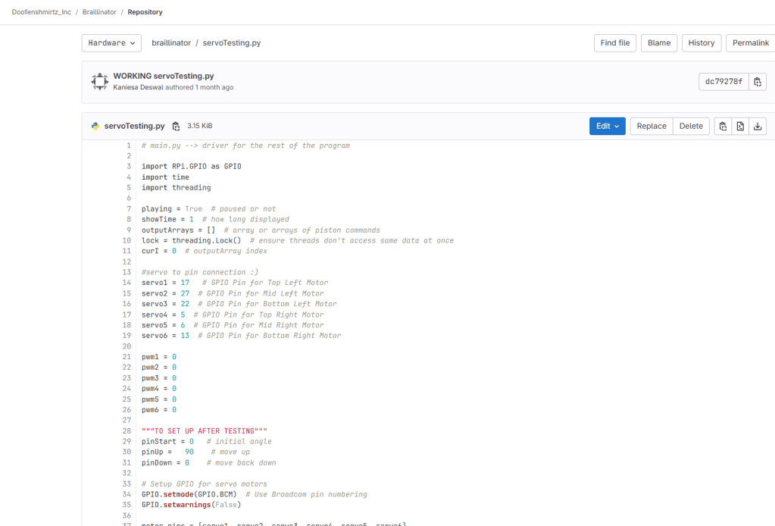Viewport: 775px width, 526px height.
Task: Click the Replace file button
Action: click(651, 127)
